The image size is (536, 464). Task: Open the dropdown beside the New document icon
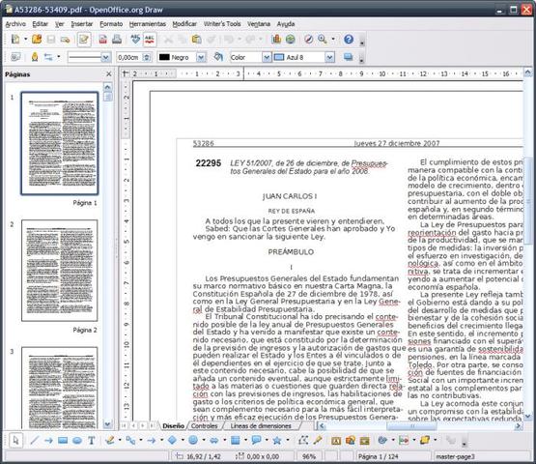click(x=26, y=40)
